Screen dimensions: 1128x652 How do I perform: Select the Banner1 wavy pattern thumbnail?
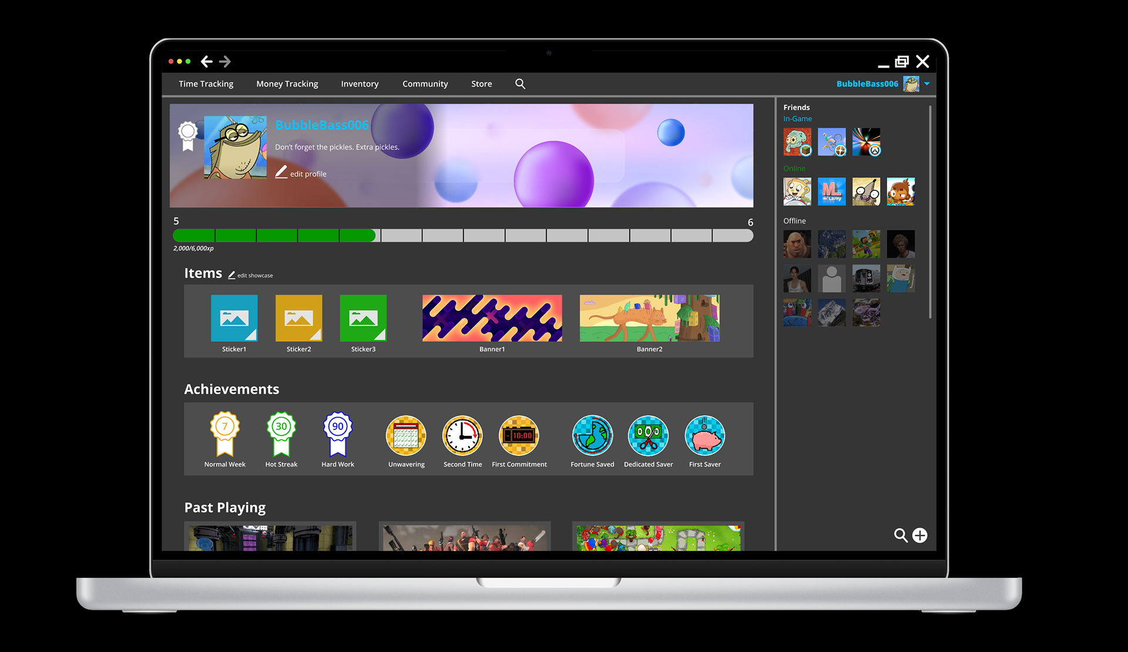tap(492, 318)
